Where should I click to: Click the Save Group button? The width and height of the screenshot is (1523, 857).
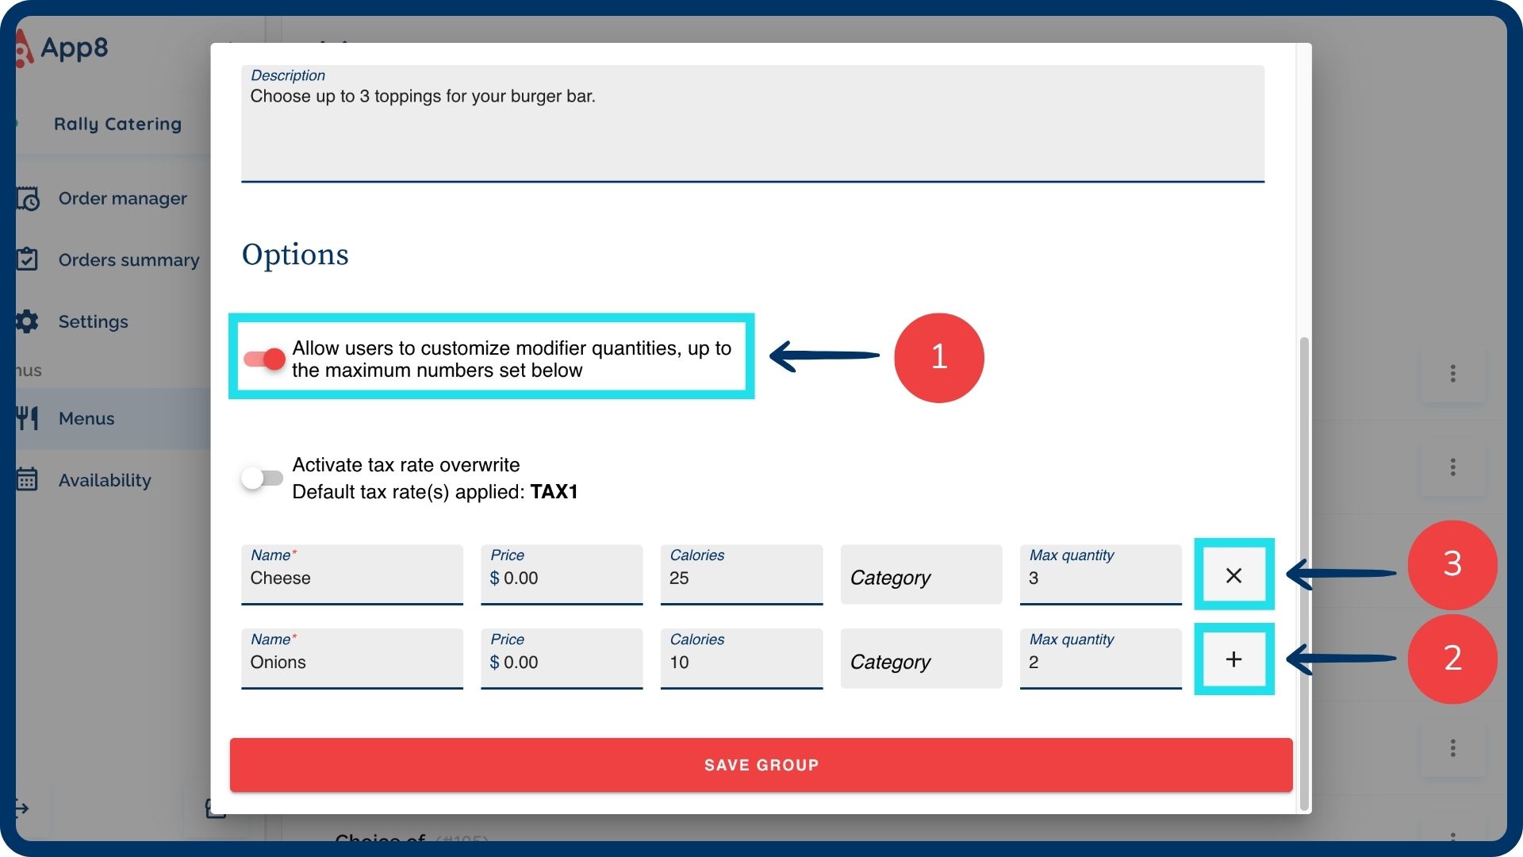pyautogui.click(x=761, y=765)
